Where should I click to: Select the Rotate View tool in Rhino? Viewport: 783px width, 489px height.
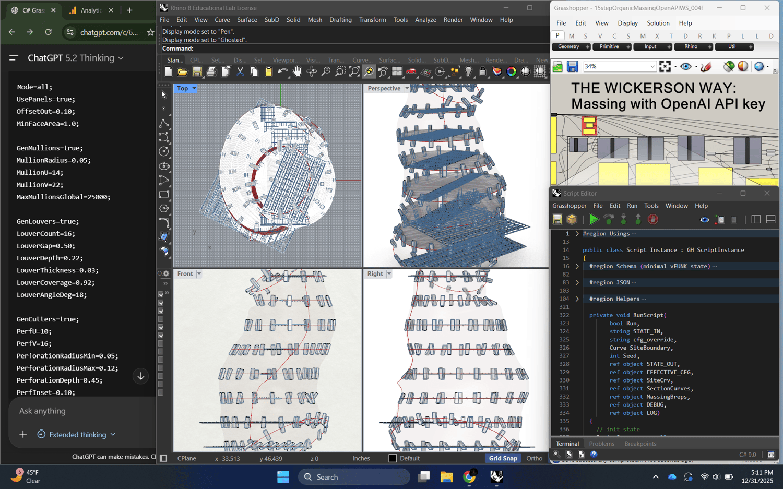coord(311,72)
